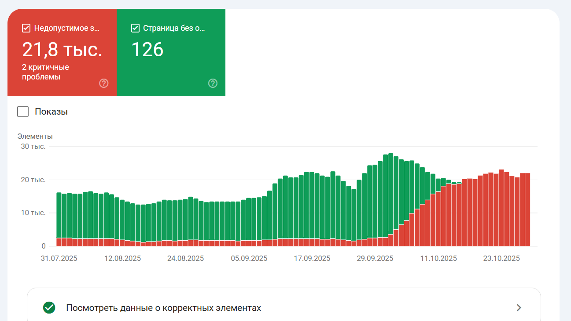Click the 2 критичные проблемы text
Screen dimensions: 571x321
pyautogui.click(x=45, y=72)
